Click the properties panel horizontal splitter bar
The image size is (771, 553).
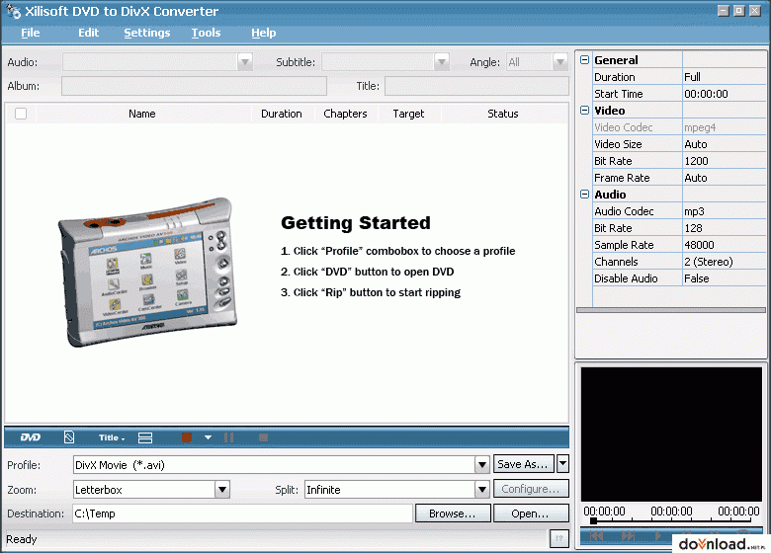(671, 310)
